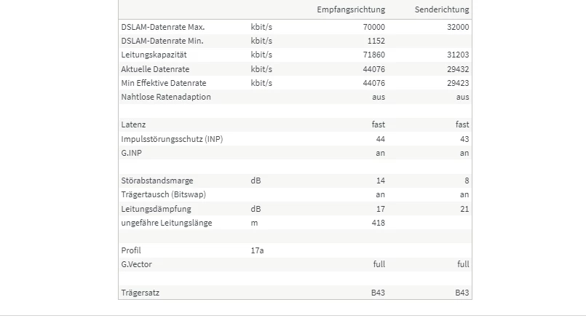Click the Senderichtung column header
The height and width of the screenshot is (329, 586).
pos(442,9)
